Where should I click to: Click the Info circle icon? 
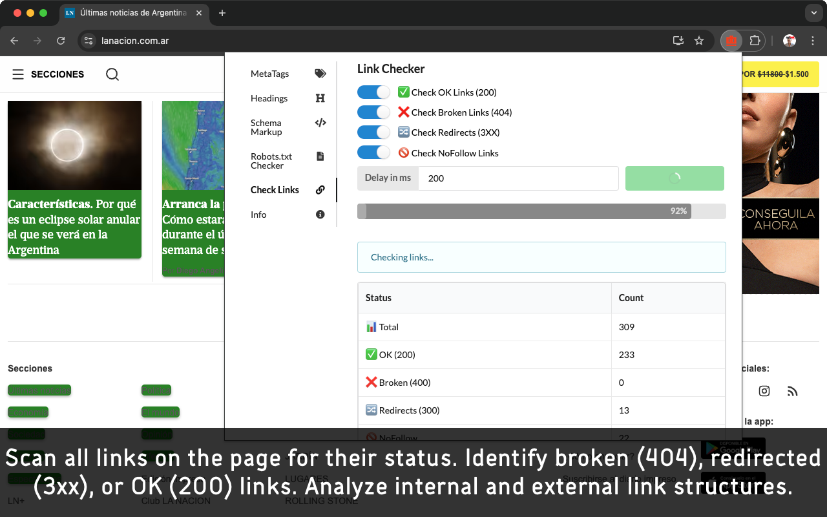pos(320,215)
